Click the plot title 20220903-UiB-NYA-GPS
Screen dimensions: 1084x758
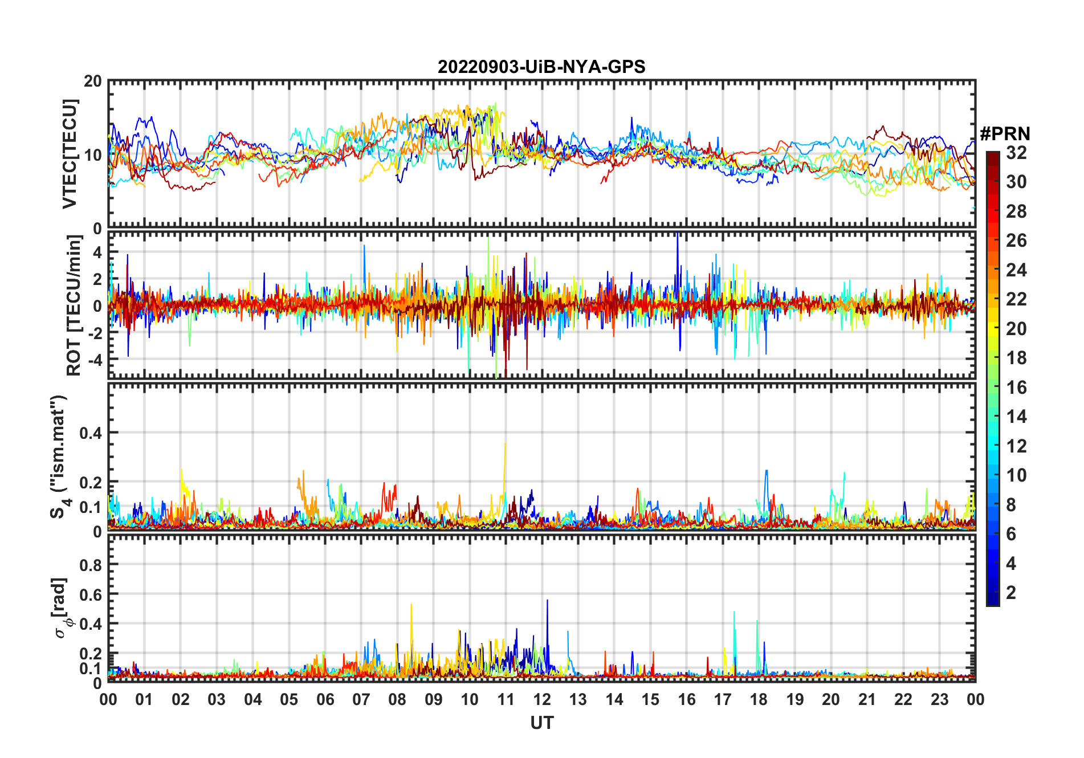point(541,67)
